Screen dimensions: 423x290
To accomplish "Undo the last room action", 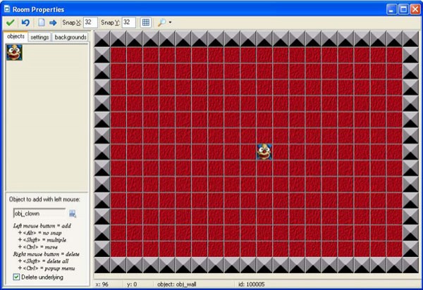I will 25,23.
